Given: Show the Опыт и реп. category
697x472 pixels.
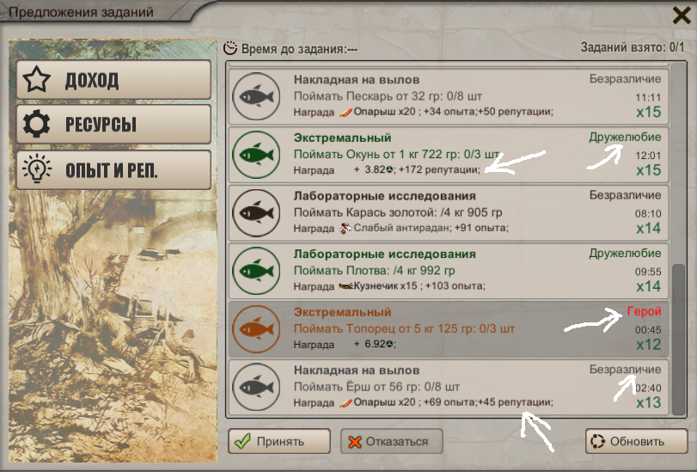Looking at the screenshot, I should [x=113, y=169].
